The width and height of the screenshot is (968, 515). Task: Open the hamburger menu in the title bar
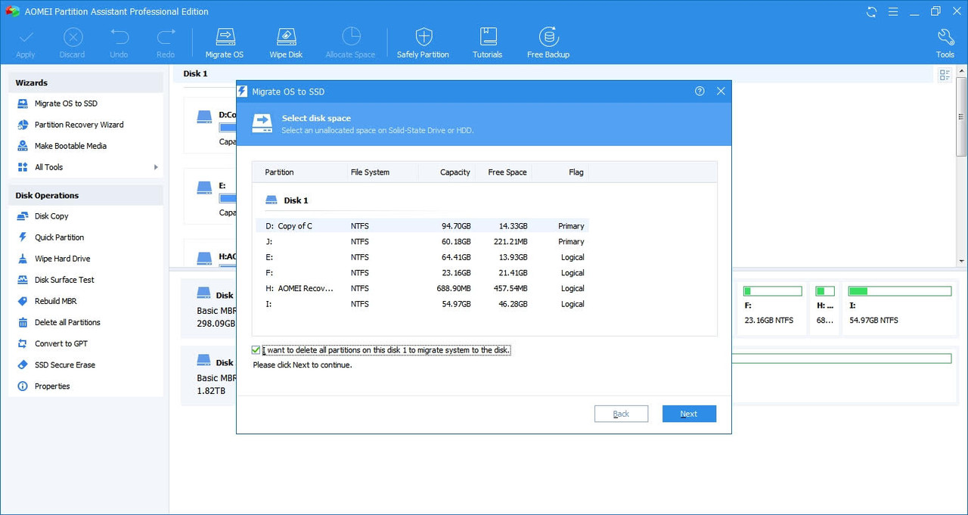point(893,11)
